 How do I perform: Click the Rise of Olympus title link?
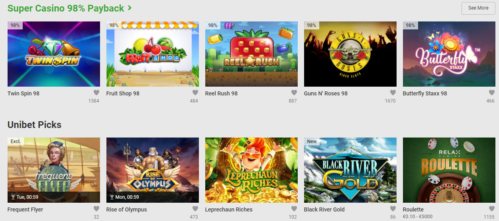point(127,209)
